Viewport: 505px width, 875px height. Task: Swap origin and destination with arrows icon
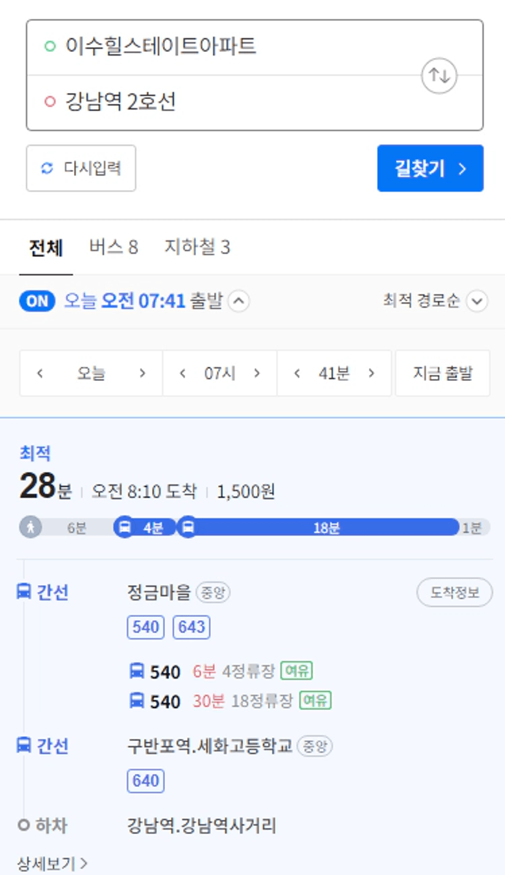439,75
